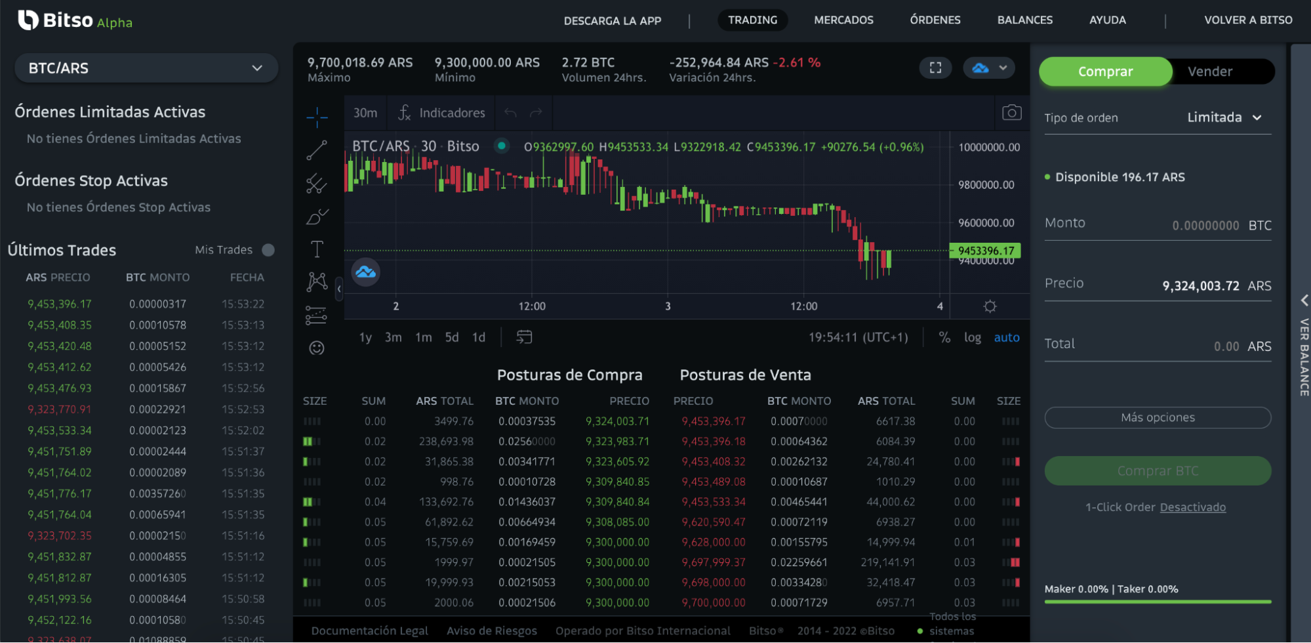Click the trade at 15:53:22

click(x=146, y=304)
